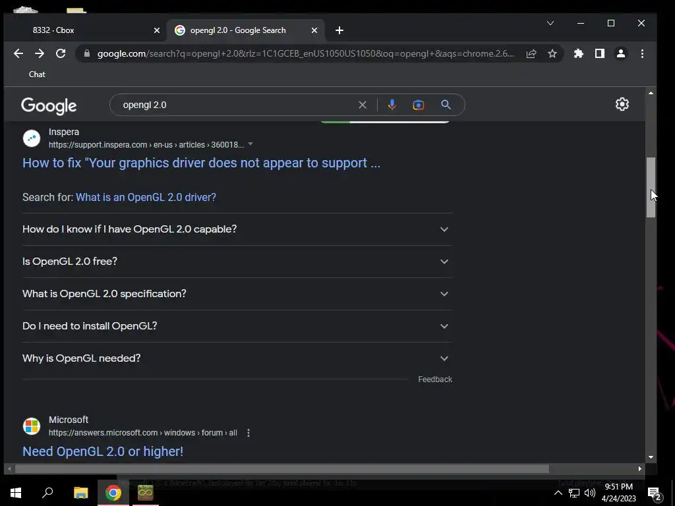
Task: Click the Inspera site favicon
Action: (32, 138)
